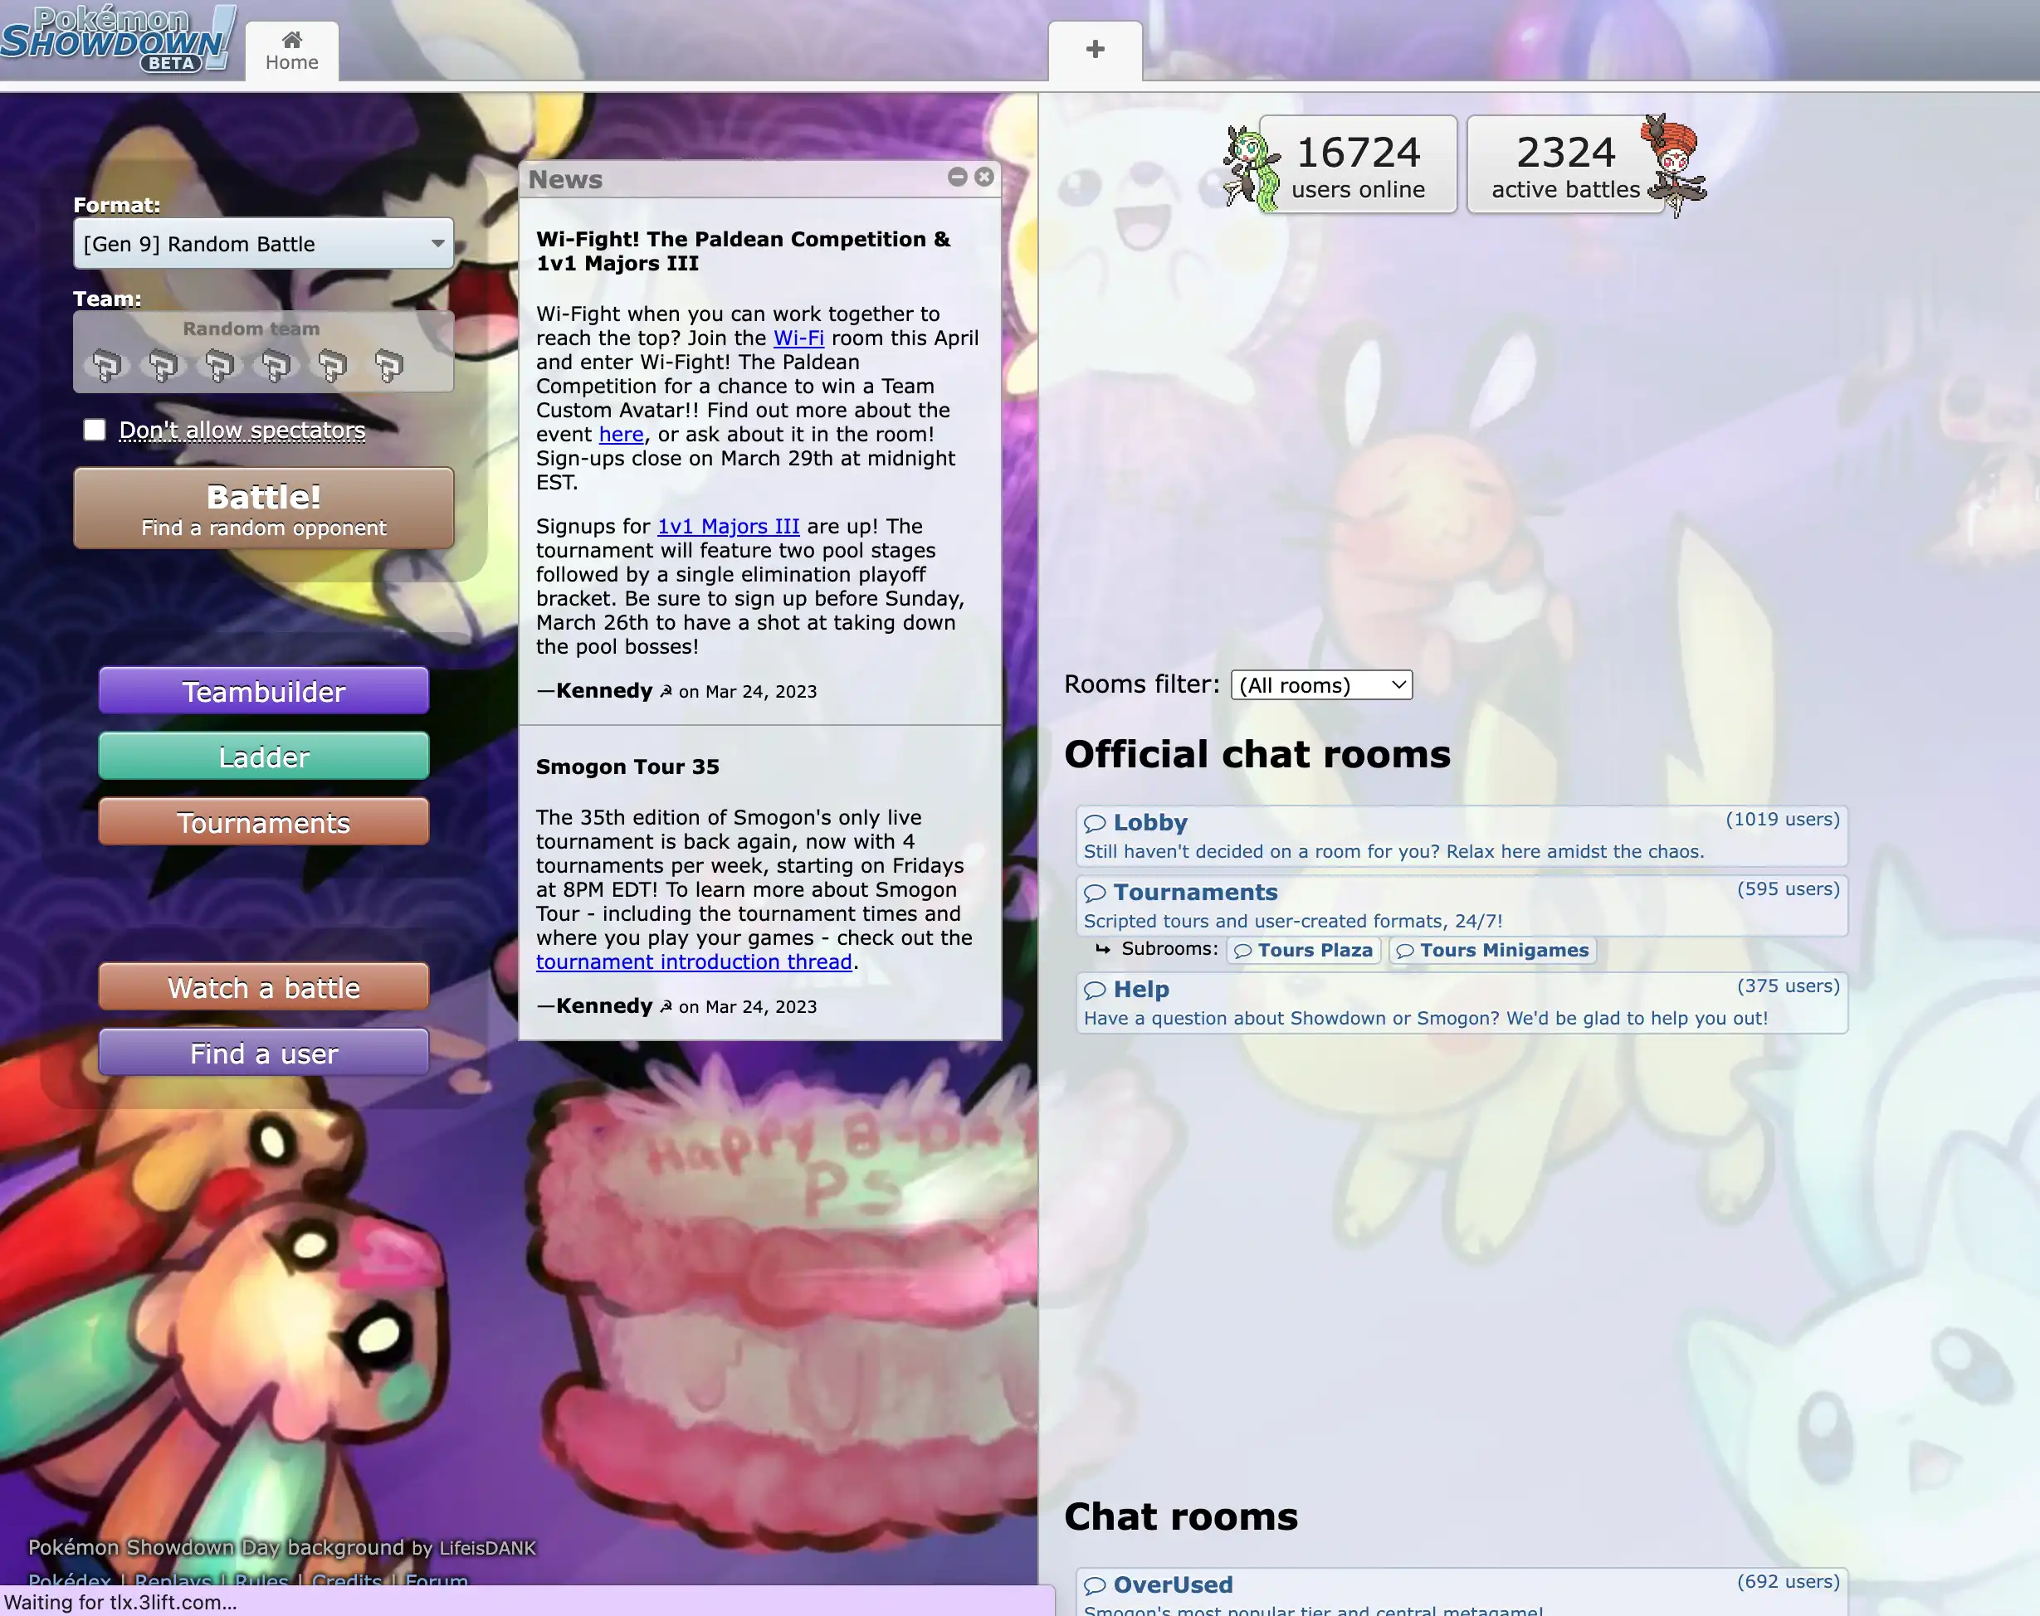This screenshot has height=1616, width=2040.
Task: Click the second team slot icon
Action: point(163,365)
